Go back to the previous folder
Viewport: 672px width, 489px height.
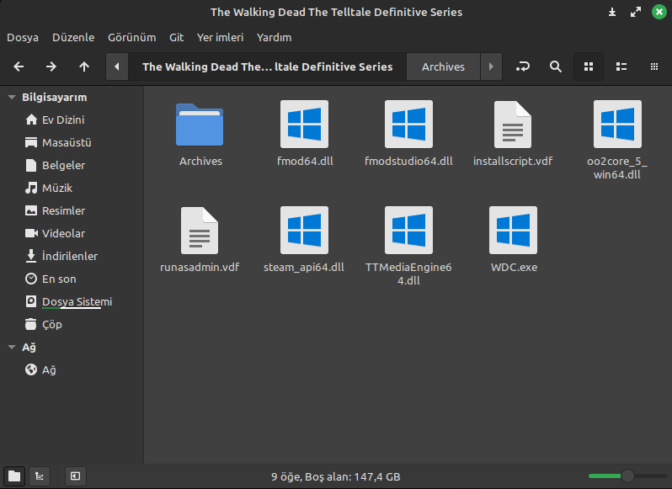point(19,66)
